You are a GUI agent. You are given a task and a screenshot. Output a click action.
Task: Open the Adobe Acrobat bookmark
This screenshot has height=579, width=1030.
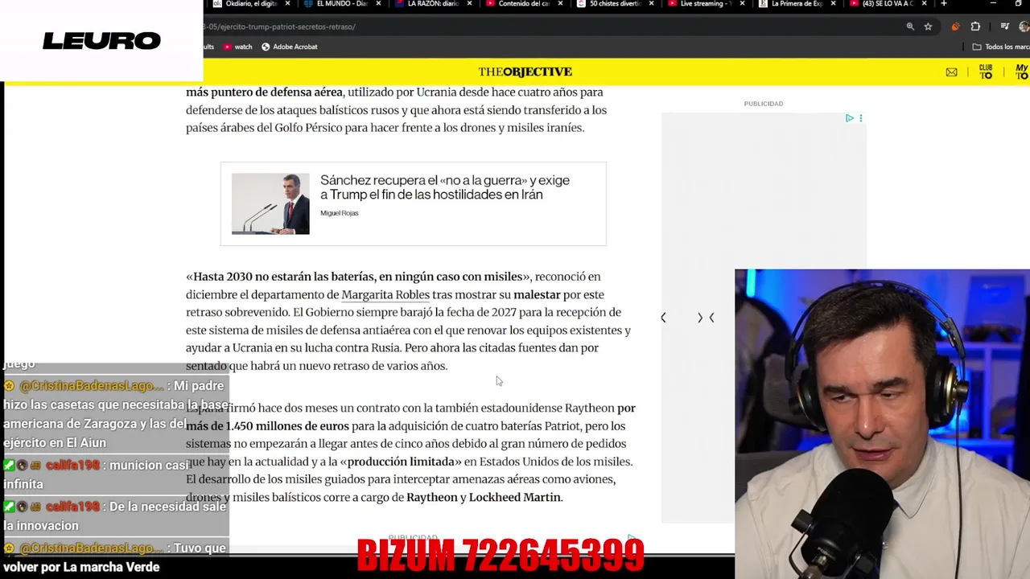pyautogui.click(x=289, y=47)
